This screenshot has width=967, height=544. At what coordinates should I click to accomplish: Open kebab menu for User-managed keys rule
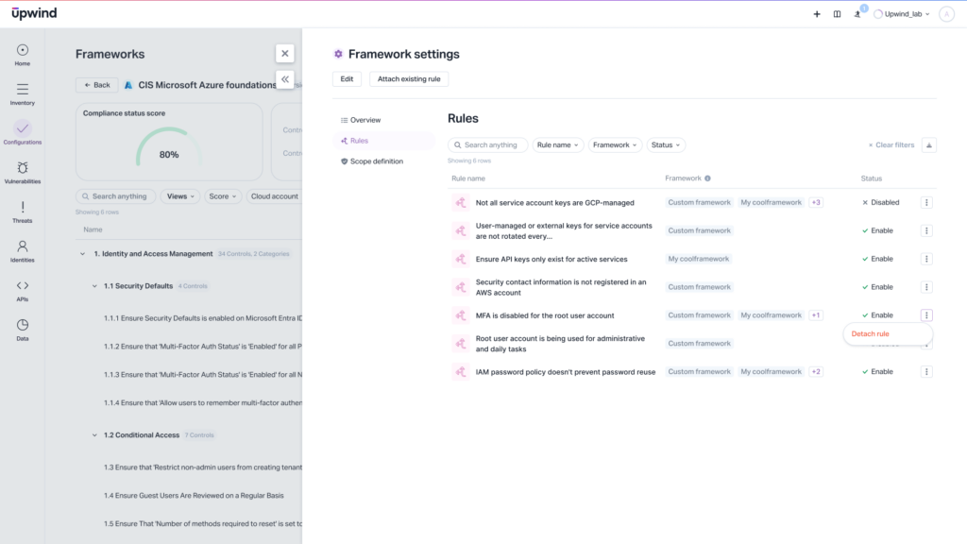tap(926, 230)
